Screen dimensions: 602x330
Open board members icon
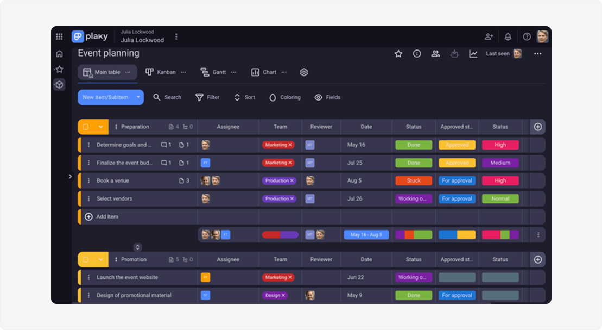(x=435, y=54)
